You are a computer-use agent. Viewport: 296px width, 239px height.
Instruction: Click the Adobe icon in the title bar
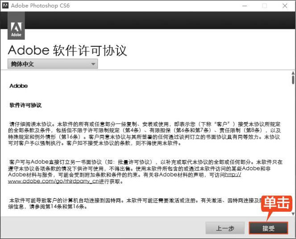click(4, 6)
